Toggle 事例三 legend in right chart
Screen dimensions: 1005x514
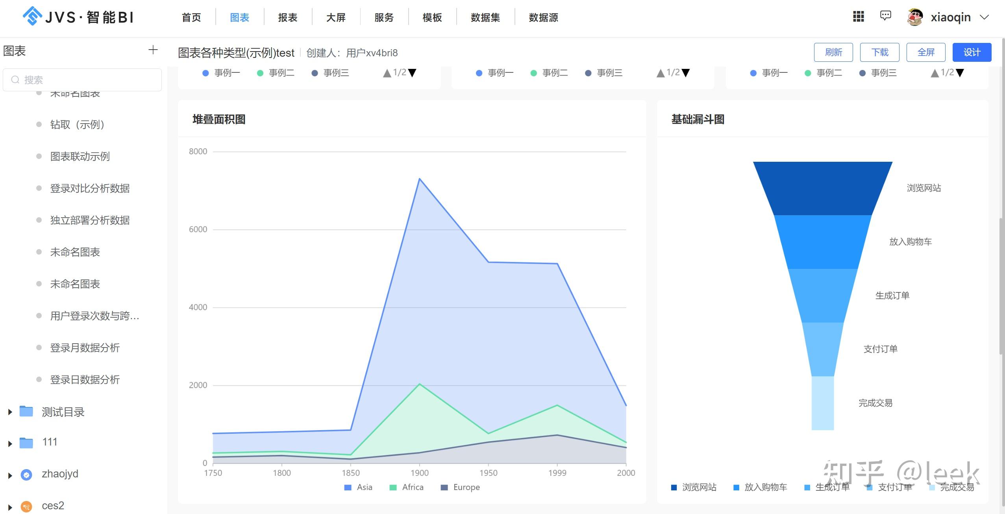(877, 73)
